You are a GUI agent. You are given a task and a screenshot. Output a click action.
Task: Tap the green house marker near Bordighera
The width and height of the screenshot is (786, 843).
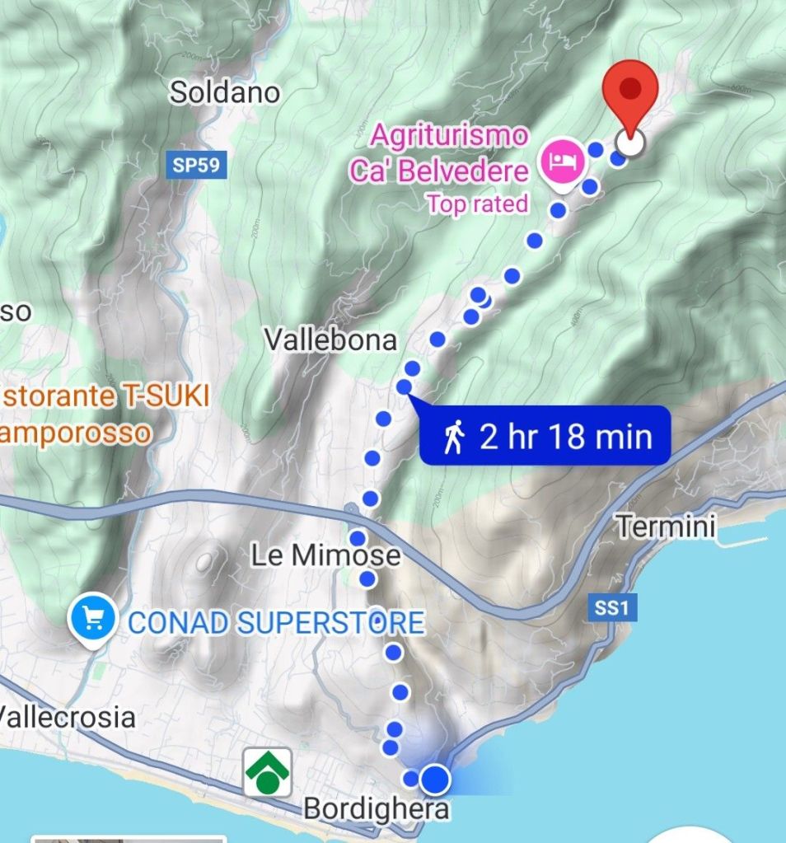click(267, 773)
